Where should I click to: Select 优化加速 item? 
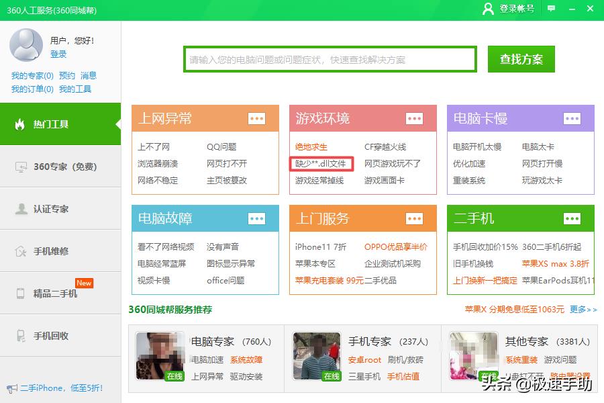click(x=469, y=163)
